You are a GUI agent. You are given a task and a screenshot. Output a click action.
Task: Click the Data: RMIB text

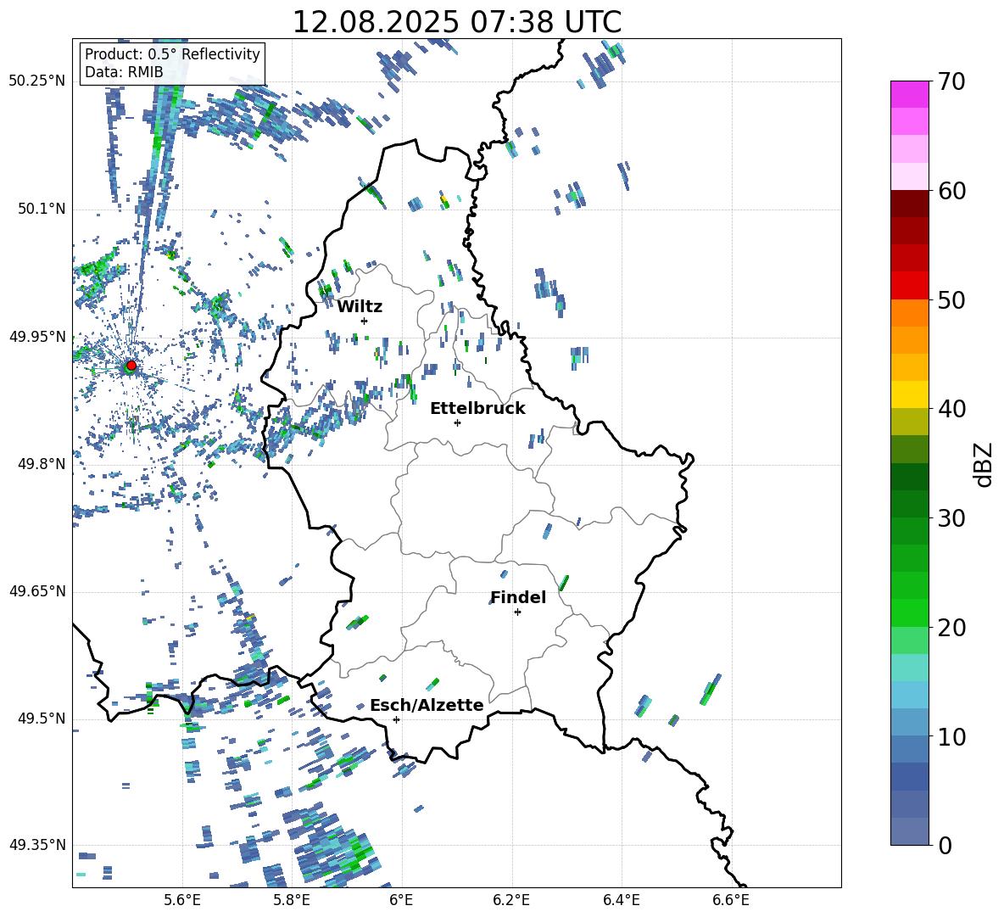coord(124,72)
